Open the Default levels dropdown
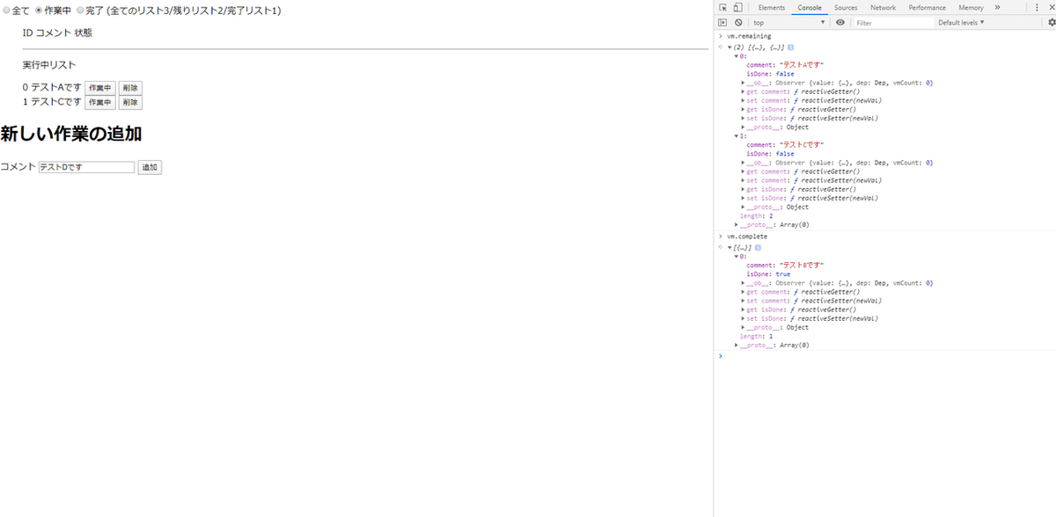Screen dimensions: 1056x517 961,22
